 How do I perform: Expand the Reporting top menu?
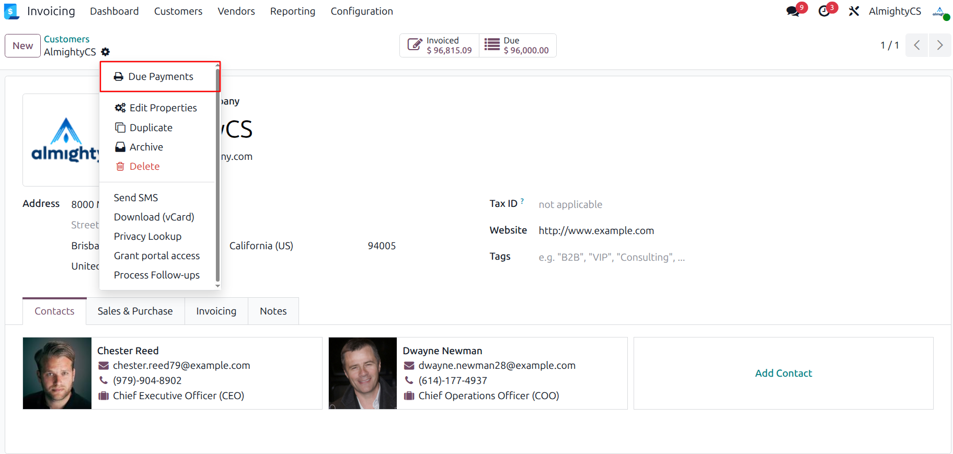[293, 11]
